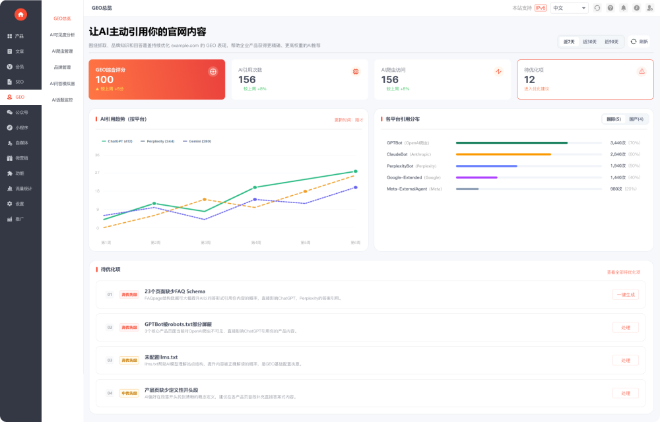This screenshot has width=660, height=422.
Task: Open the 中文 language dropdown
Action: [x=570, y=8]
